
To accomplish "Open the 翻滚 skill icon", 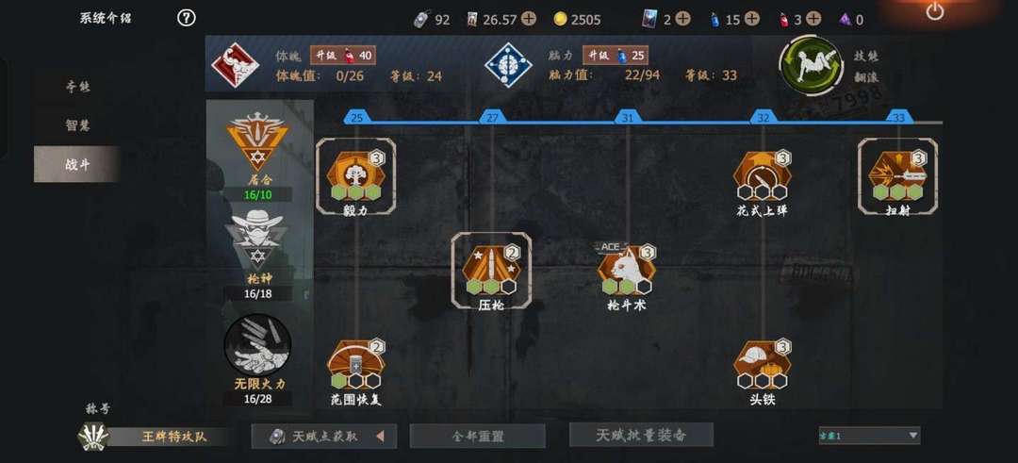I will click(812, 66).
